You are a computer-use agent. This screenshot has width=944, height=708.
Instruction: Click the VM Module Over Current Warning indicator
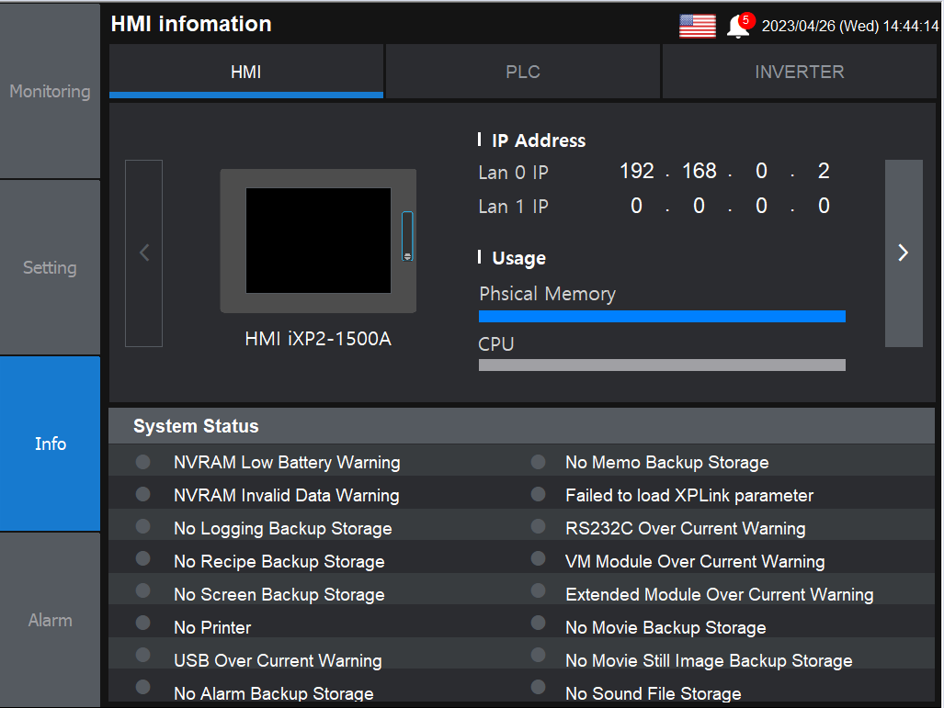pos(539,558)
